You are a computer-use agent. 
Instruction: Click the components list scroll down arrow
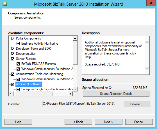[x=75, y=89]
